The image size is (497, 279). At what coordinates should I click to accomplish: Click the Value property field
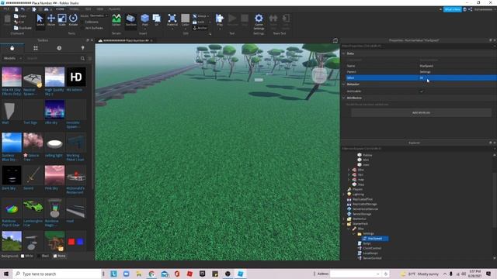[x=457, y=77]
